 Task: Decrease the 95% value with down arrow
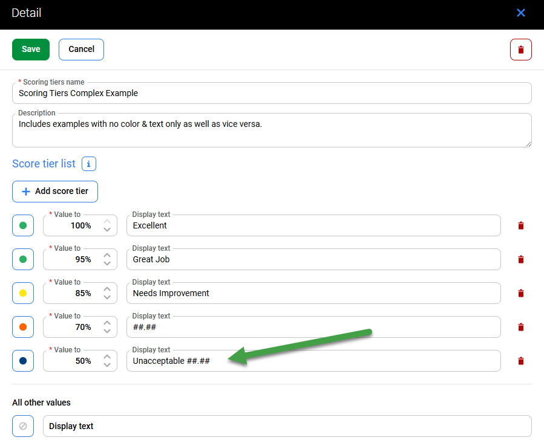click(107, 263)
